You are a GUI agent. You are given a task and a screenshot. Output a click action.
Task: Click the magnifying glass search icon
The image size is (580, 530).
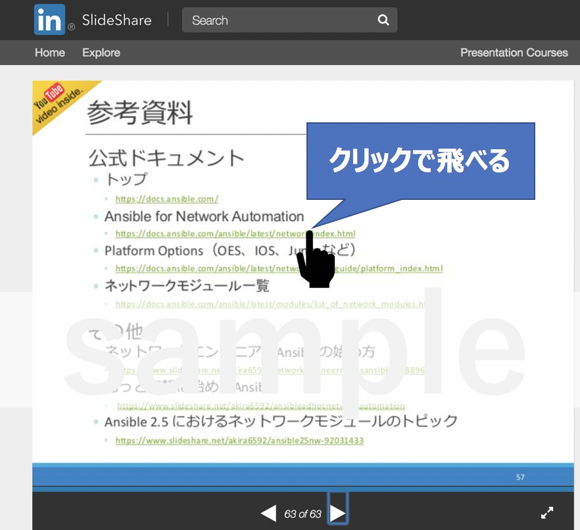pyautogui.click(x=383, y=20)
